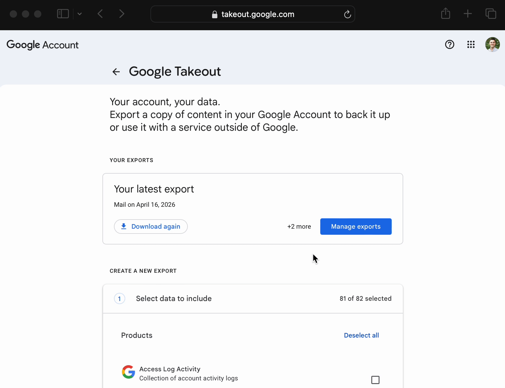The image size is (505, 388).
Task: Click the profile avatar photo
Action: point(492,44)
